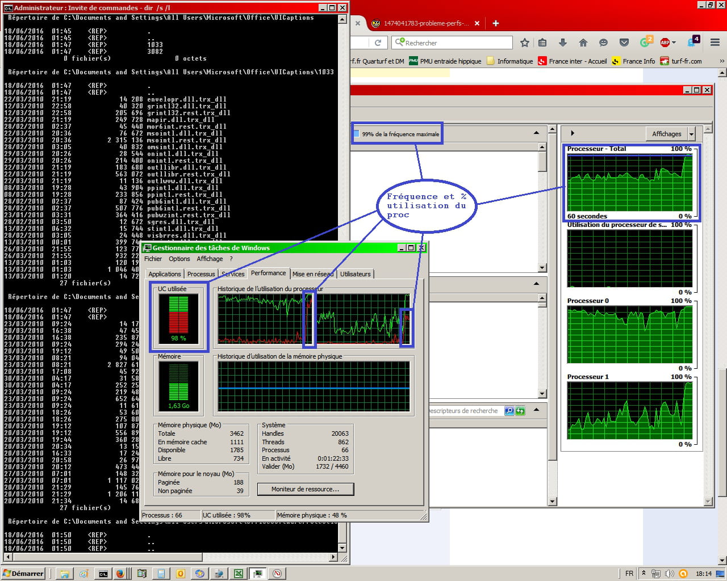Open the smiley Hello chat icon

[x=603, y=43]
